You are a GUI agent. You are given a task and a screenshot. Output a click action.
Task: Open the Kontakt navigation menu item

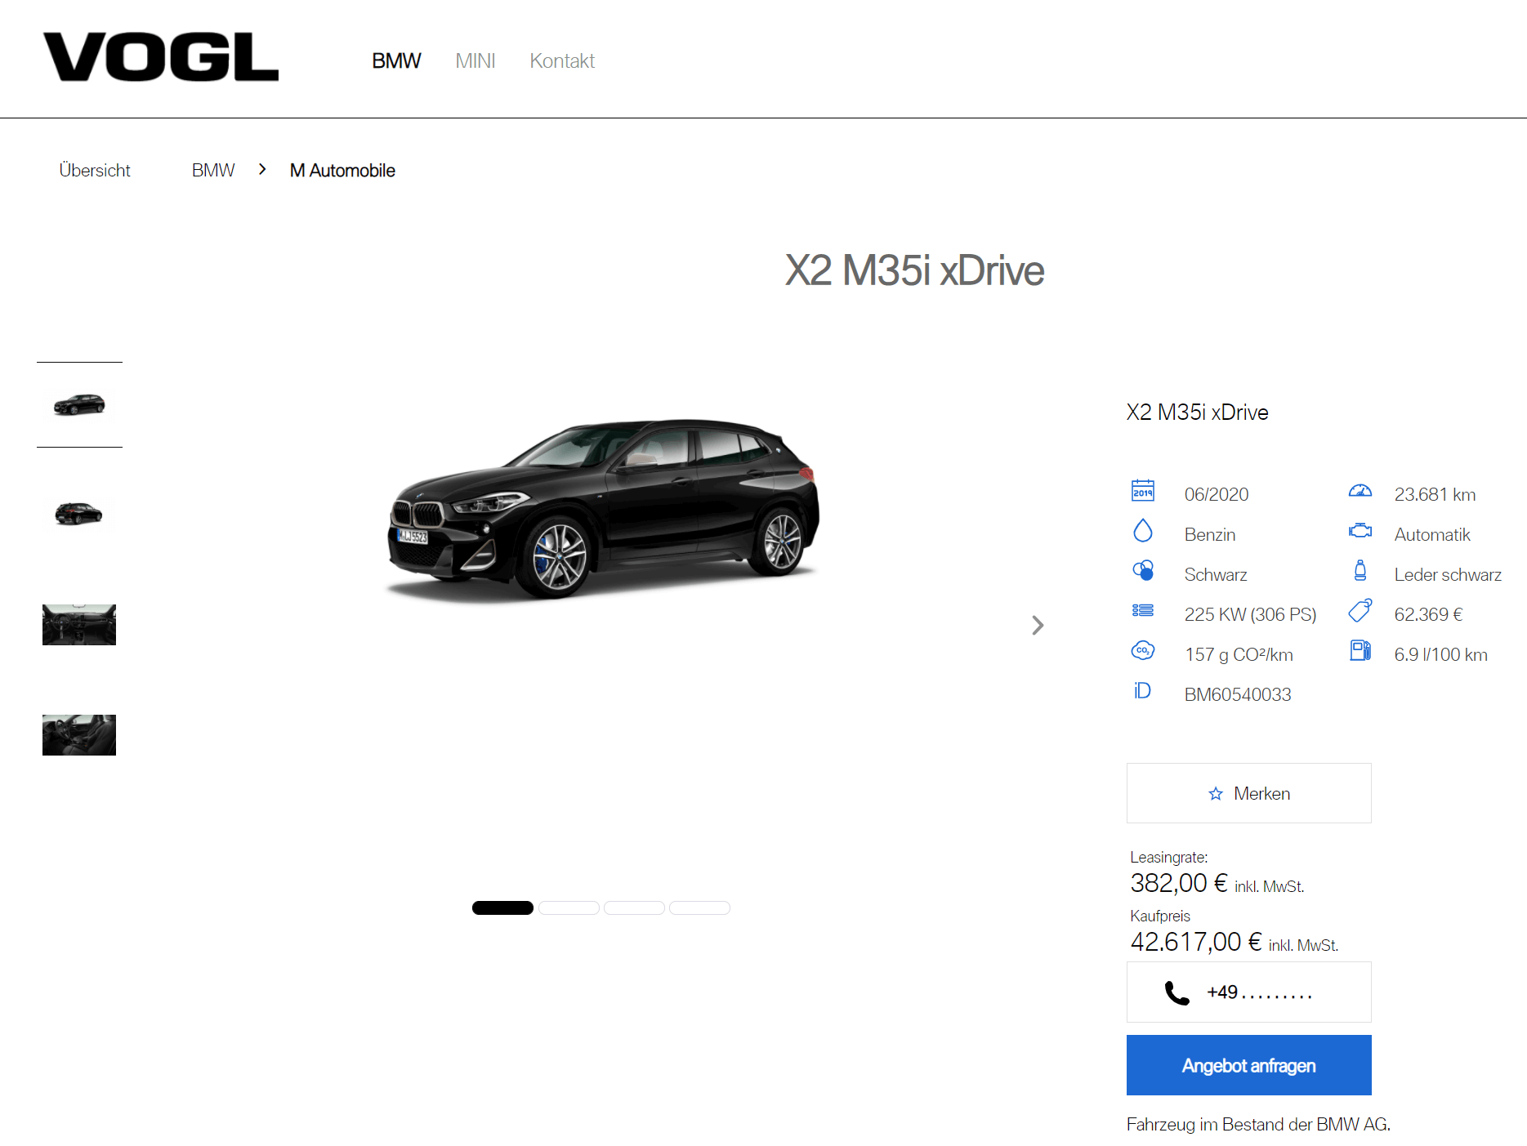[x=562, y=60]
